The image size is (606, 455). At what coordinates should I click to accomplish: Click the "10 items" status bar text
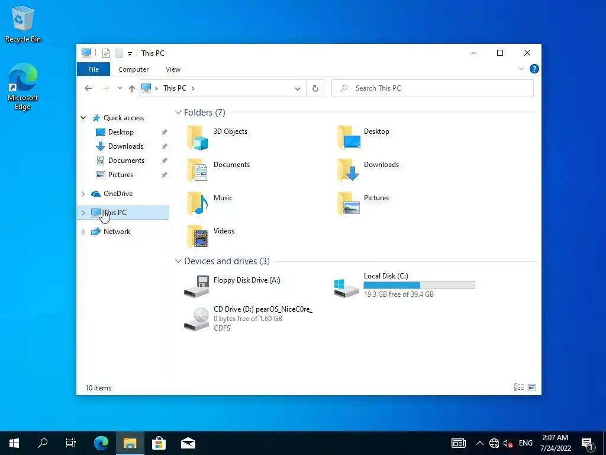98,387
